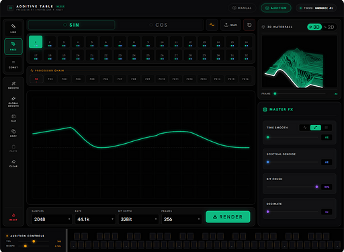The height and width of the screenshot is (252, 344).
Task: Switch to the COS tab
Action: pyautogui.click(x=159, y=25)
